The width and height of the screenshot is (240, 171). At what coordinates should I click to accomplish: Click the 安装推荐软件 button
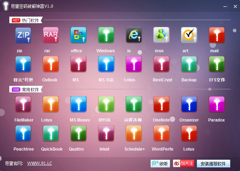(x=213, y=164)
